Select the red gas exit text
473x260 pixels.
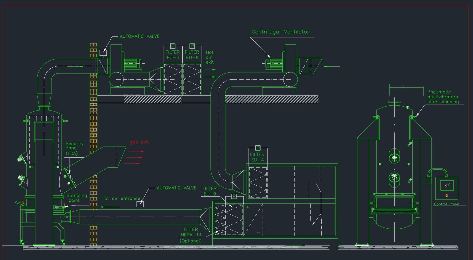click(139, 142)
